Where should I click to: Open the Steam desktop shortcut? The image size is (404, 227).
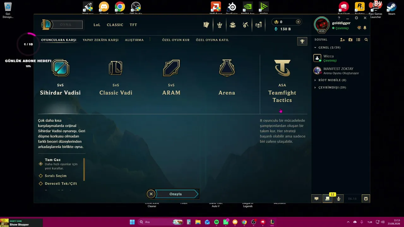tap(392, 9)
